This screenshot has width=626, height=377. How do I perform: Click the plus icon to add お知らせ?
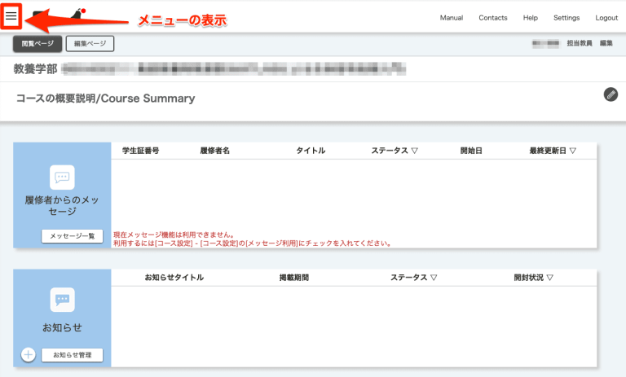click(x=28, y=355)
